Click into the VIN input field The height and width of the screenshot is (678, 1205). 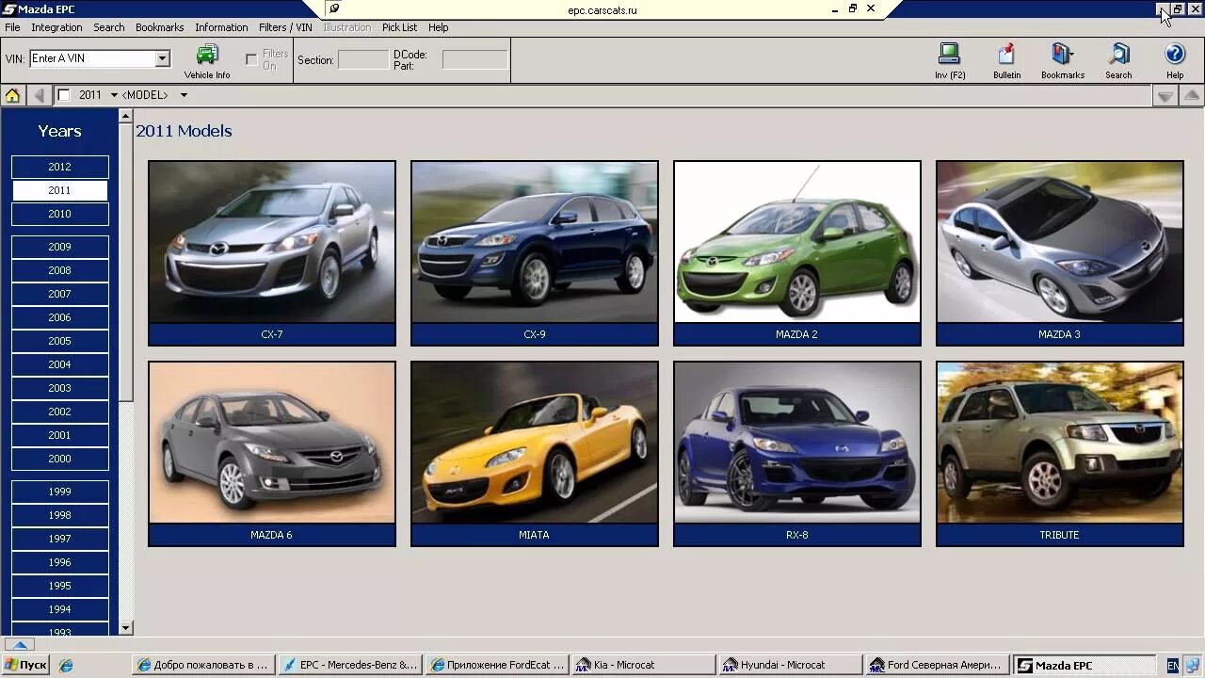coord(92,58)
